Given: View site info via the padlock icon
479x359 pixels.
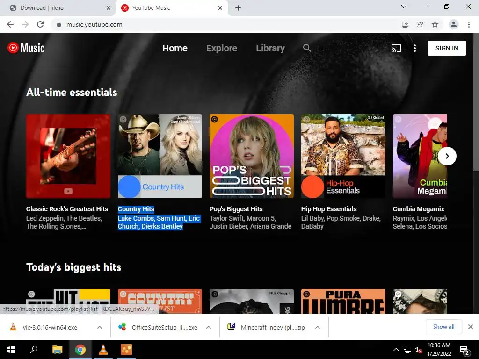Looking at the screenshot, I should (59, 24).
